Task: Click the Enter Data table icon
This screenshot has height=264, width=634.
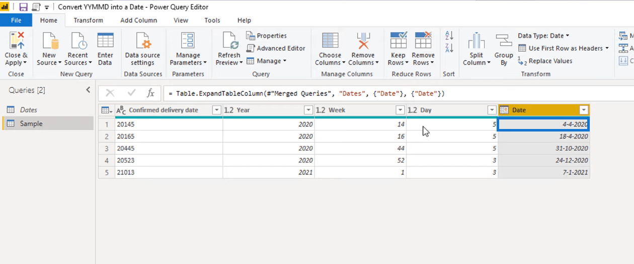Action: [105, 41]
